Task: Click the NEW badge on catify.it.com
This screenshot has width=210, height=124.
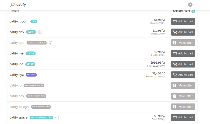Action: coord(34,21)
